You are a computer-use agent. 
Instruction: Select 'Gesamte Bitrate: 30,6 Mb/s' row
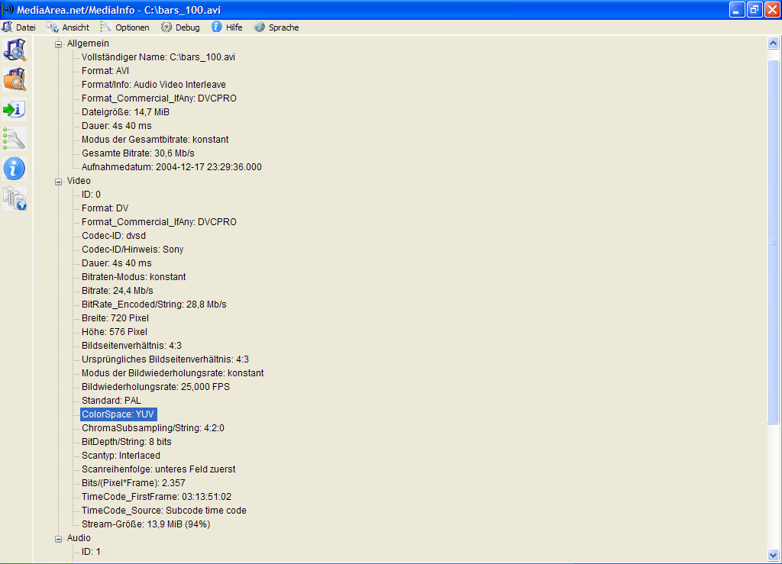coord(137,153)
